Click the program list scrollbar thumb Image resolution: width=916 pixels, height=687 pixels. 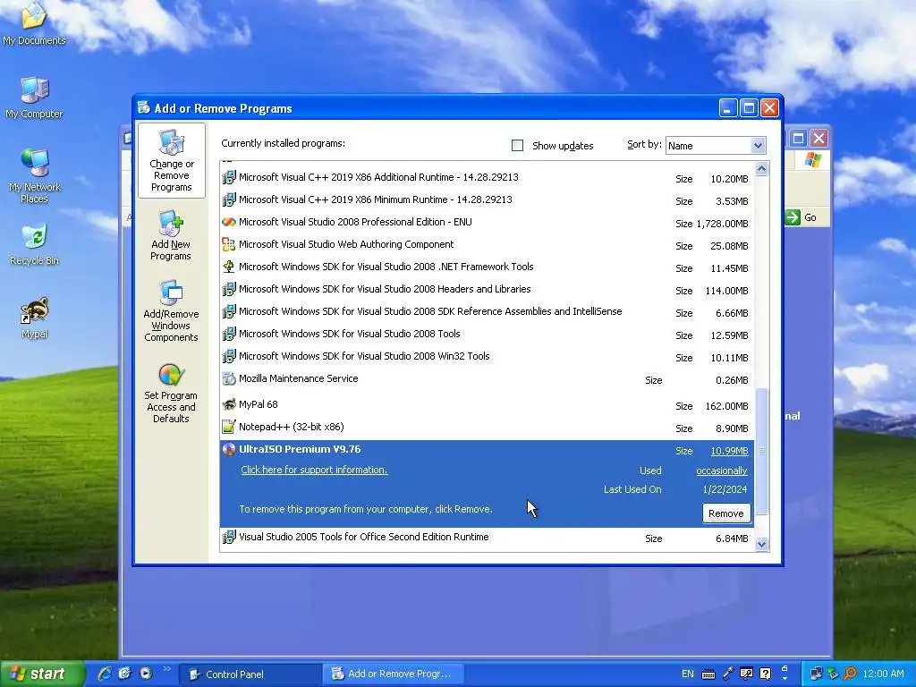click(x=761, y=451)
